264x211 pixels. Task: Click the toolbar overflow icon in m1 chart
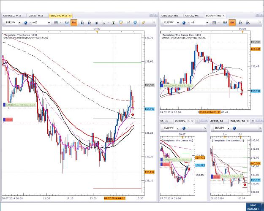point(261,22)
